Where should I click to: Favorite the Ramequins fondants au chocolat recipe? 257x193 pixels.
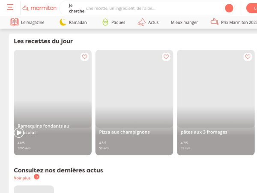pos(84,57)
